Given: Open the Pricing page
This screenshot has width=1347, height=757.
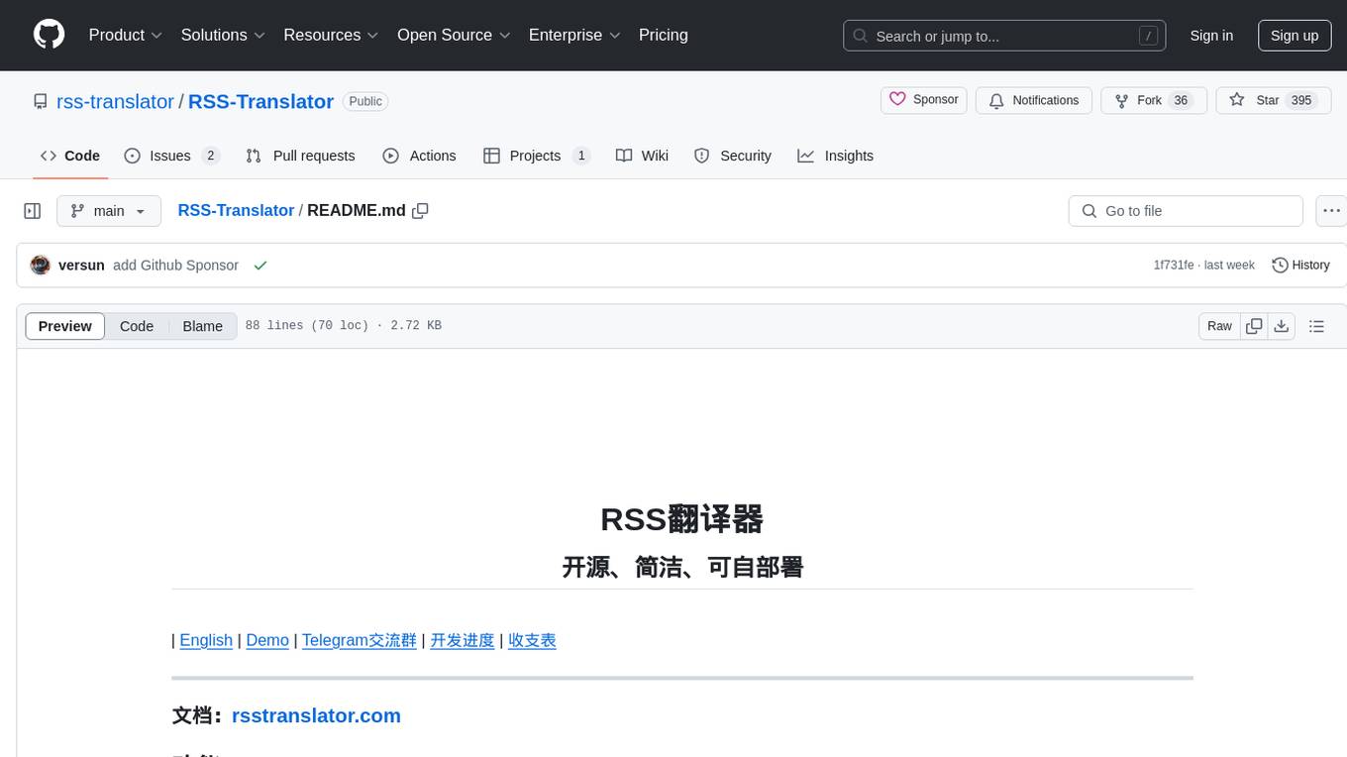Looking at the screenshot, I should coord(664,35).
